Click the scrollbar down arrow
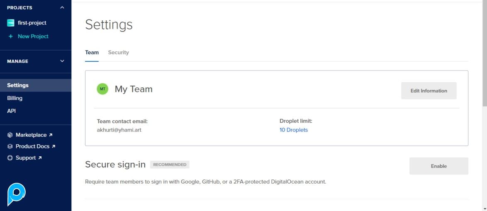 [484, 208]
